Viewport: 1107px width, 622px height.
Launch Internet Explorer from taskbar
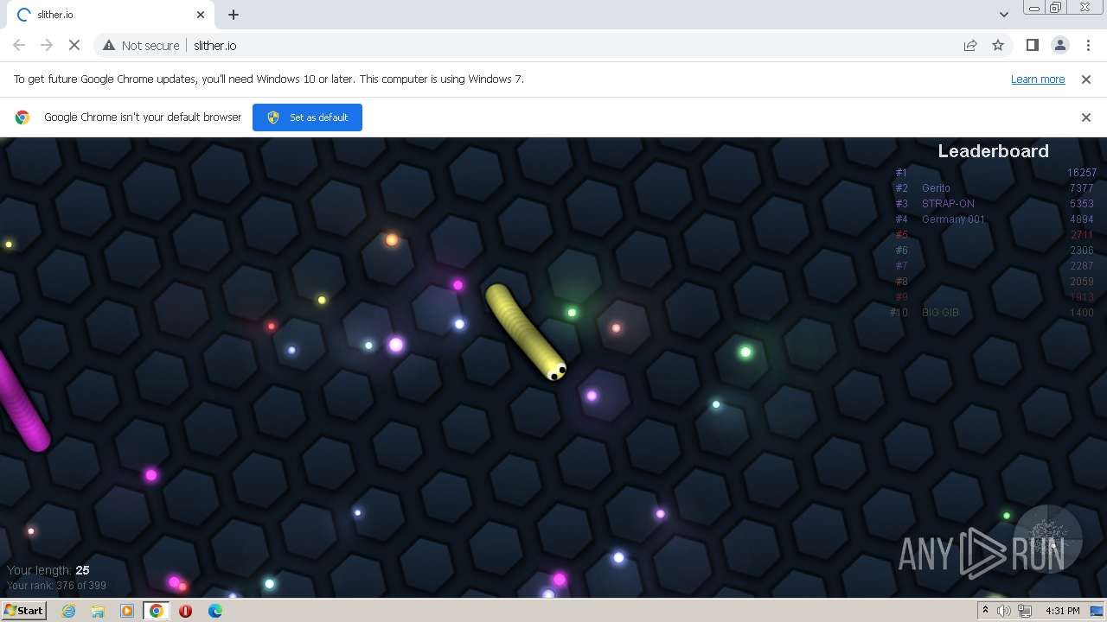pos(68,611)
